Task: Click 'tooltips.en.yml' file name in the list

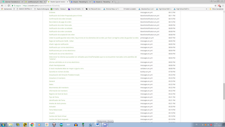Action: 146,72
